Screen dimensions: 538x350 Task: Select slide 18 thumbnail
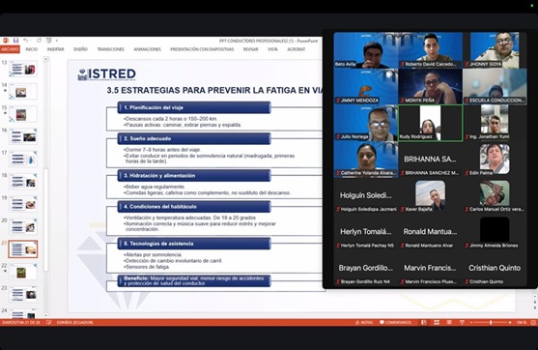click(x=23, y=182)
